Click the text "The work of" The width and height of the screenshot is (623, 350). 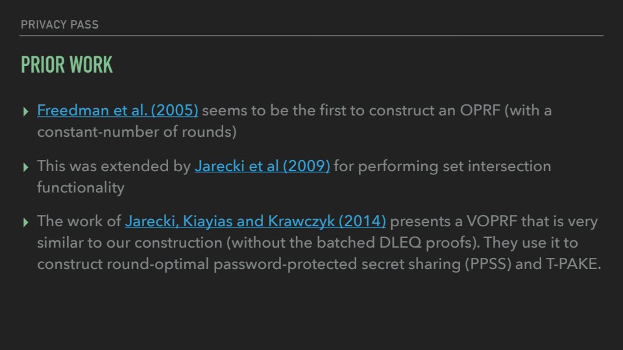79,222
